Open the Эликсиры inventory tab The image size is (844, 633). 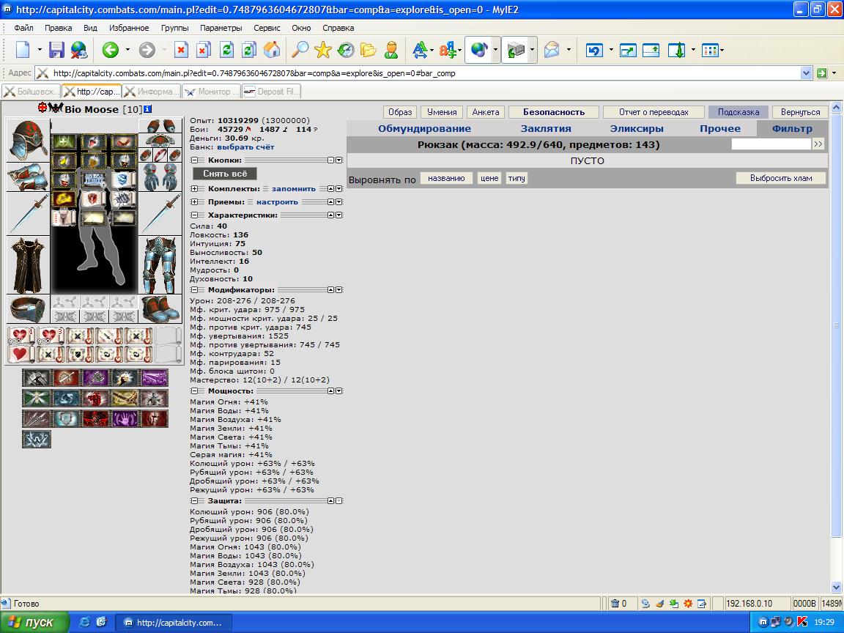(x=636, y=129)
